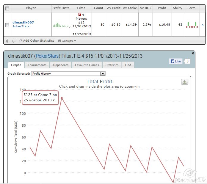Image resolution: width=207 pixels, height=184 pixels.
Task: Sort by the Profit column header
Action: (162, 8)
